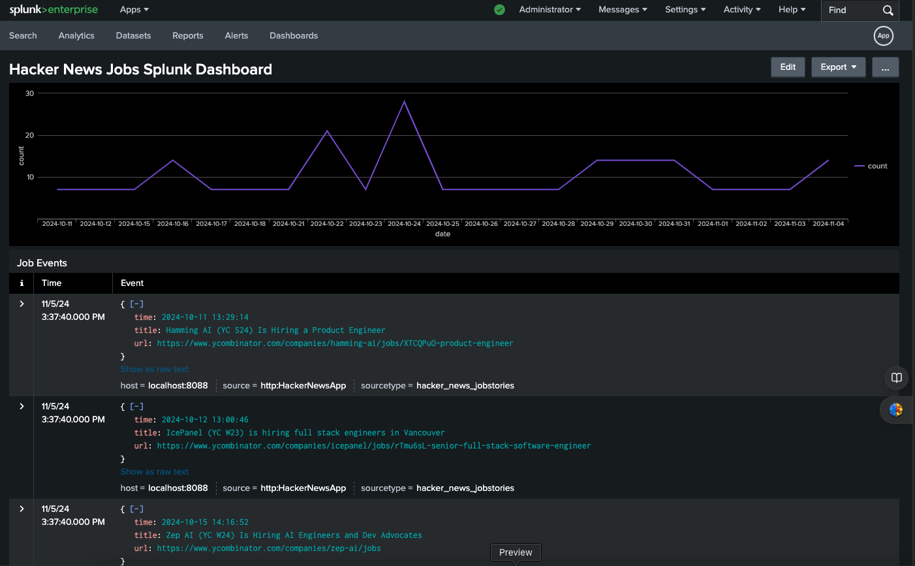Viewport: 915px width, 566px height.
Task: Click the info column header icon
Action: [22, 283]
